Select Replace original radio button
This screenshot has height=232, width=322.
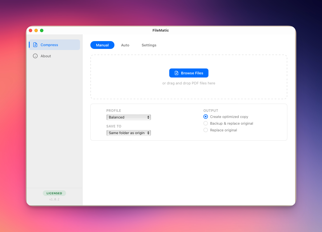click(206, 130)
